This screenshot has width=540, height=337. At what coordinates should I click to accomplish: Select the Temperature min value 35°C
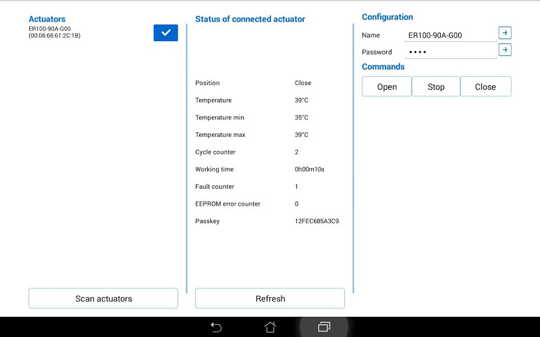[301, 117]
